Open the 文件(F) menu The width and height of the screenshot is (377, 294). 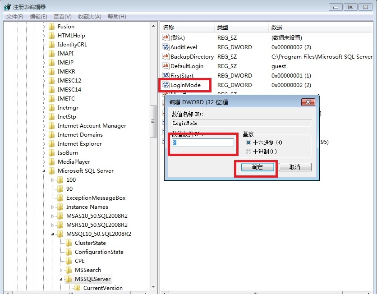[x=14, y=17]
